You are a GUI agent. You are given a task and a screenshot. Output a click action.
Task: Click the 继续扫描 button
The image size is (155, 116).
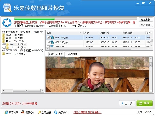click(146, 19)
